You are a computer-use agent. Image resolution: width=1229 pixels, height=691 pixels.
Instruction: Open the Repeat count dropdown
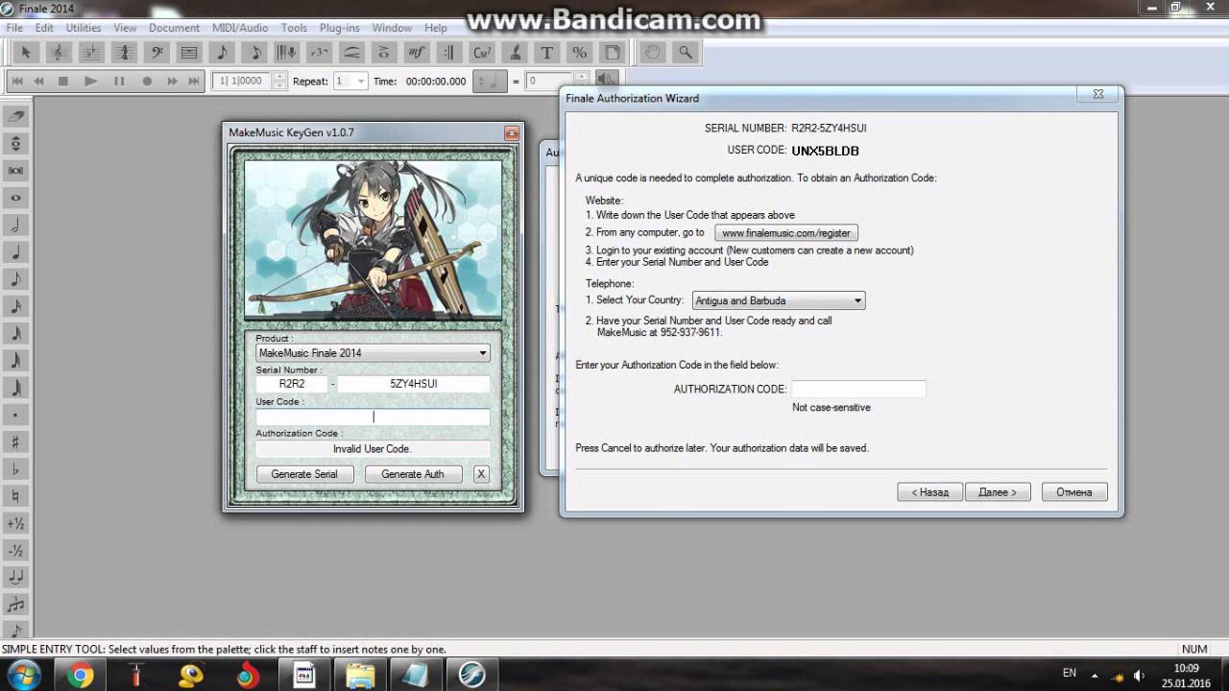tap(361, 82)
